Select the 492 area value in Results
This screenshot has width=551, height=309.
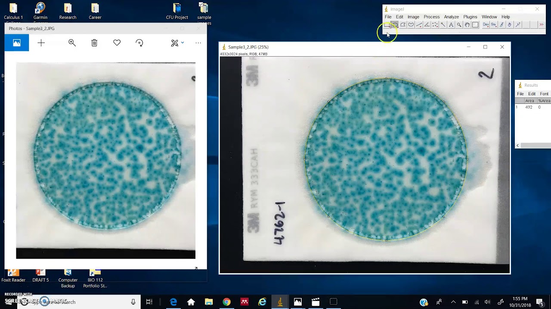(x=529, y=107)
